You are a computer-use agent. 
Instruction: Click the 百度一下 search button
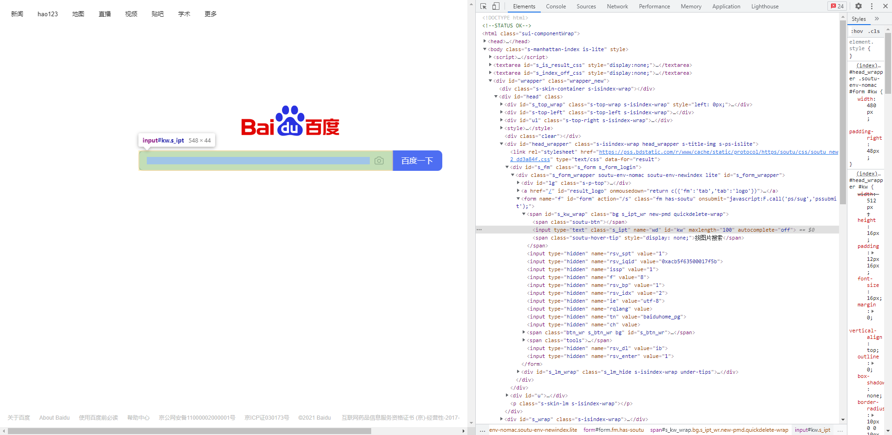click(x=417, y=161)
